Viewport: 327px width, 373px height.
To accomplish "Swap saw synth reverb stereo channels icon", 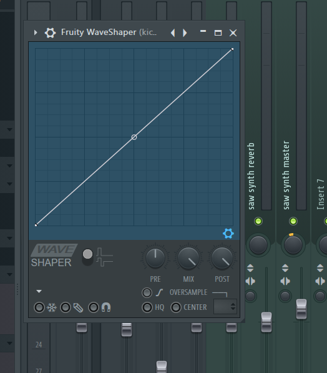I will (x=250, y=281).
